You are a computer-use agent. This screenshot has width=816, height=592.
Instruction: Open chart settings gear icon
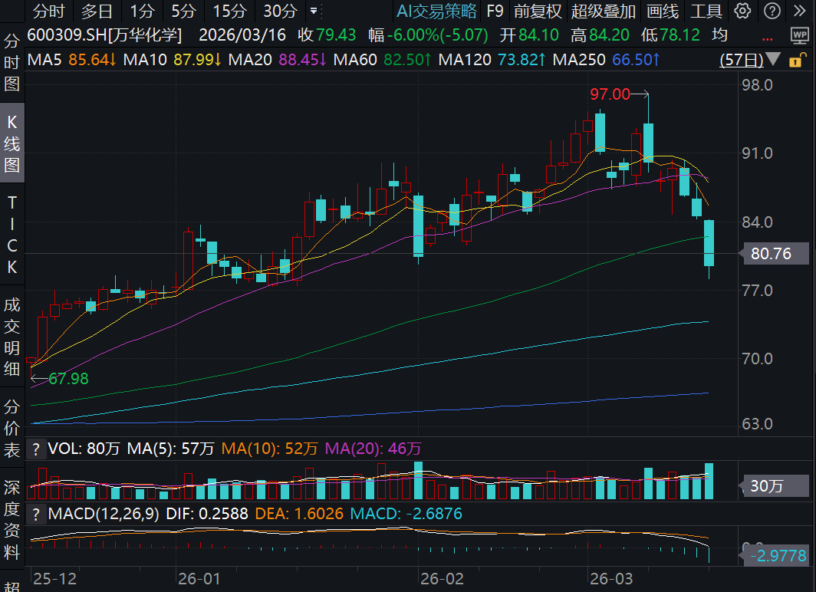(742, 11)
